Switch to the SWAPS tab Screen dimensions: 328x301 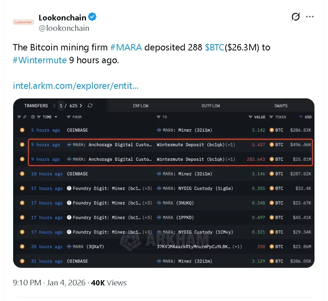point(280,106)
